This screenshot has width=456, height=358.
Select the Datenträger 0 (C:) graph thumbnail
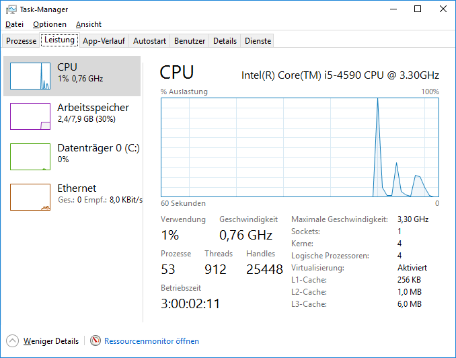tap(30, 157)
